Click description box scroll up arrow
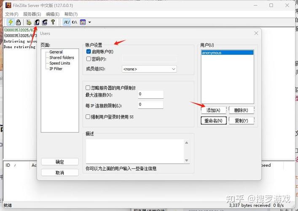The width and height of the screenshot is (298, 211). (x=187, y=143)
